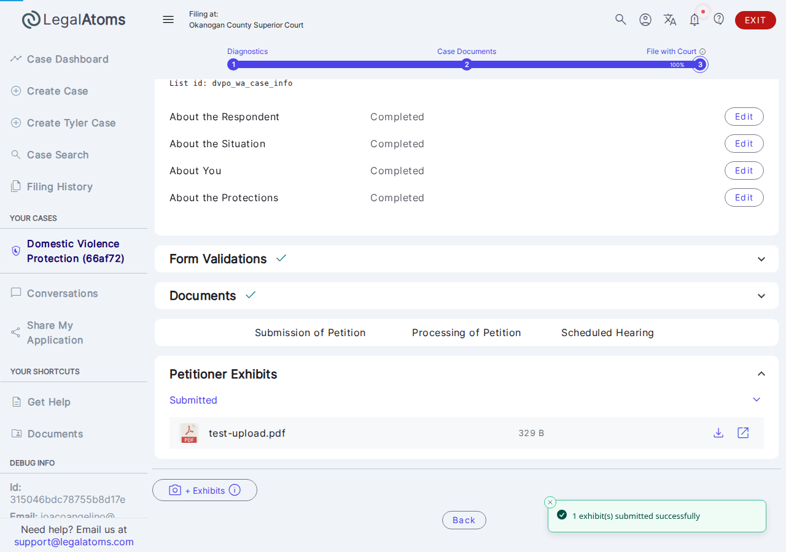Click the Submitted link label
Viewport: 786px width, 552px height.
coord(193,400)
